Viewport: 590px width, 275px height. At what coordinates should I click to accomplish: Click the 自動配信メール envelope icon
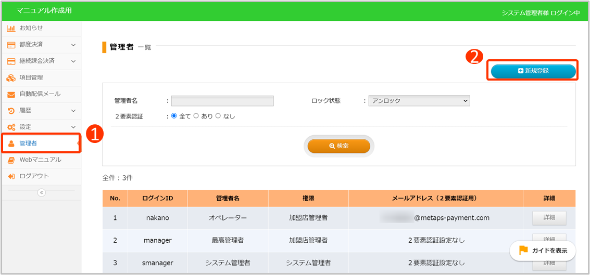11,94
